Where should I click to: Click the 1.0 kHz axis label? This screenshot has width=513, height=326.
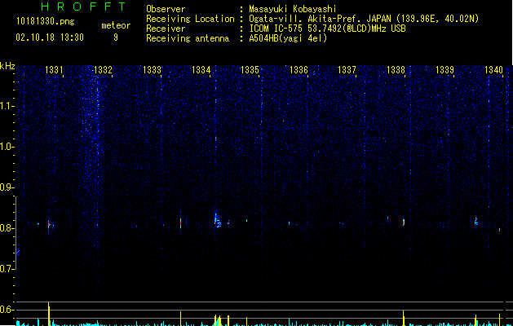pos(7,147)
